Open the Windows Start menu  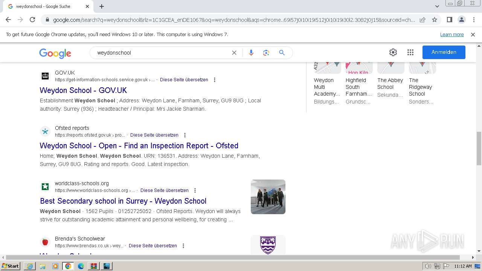11,266
